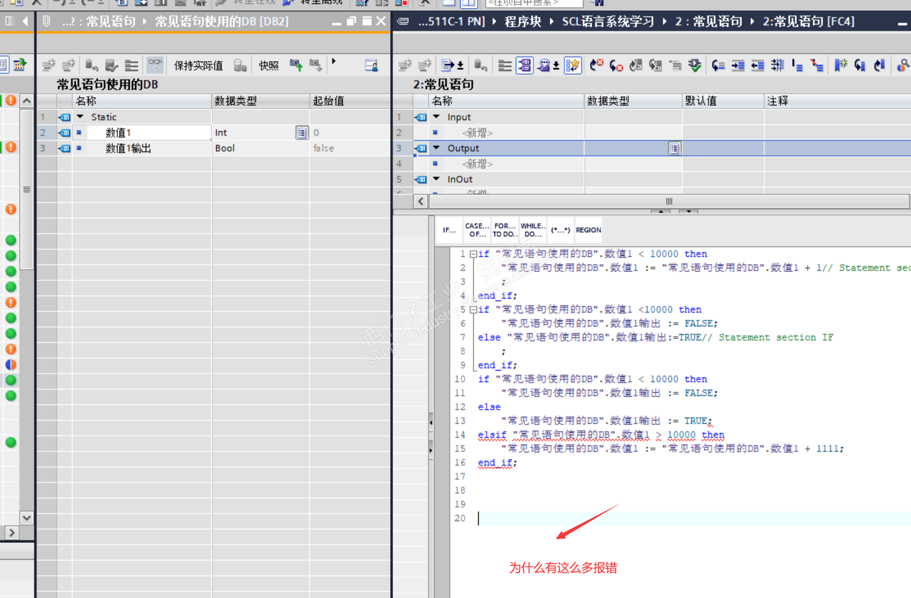Open the data type picker for Int

(302, 133)
